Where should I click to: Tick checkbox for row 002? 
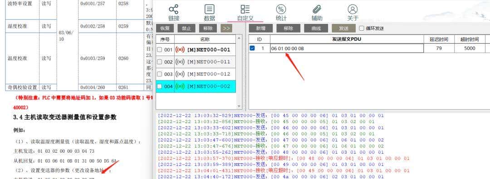point(159,62)
